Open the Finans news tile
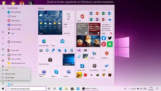The height and width of the screenshot is (91, 161). [x=82, y=29]
